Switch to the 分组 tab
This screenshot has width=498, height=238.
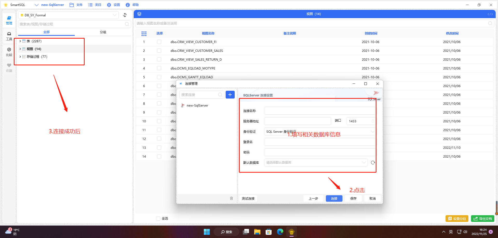pyautogui.click(x=103, y=32)
